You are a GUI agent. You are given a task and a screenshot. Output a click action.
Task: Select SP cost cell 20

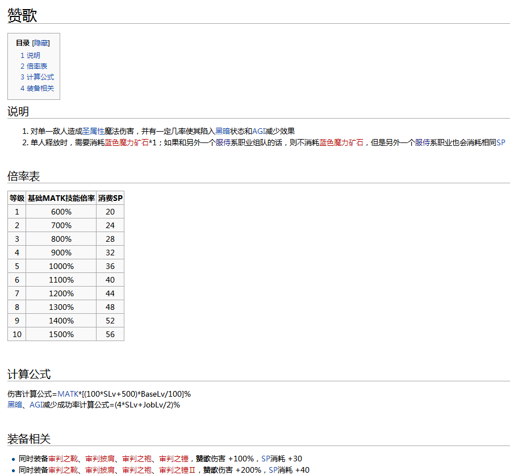tap(110, 212)
